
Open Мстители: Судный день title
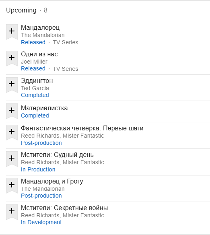click(x=57, y=155)
